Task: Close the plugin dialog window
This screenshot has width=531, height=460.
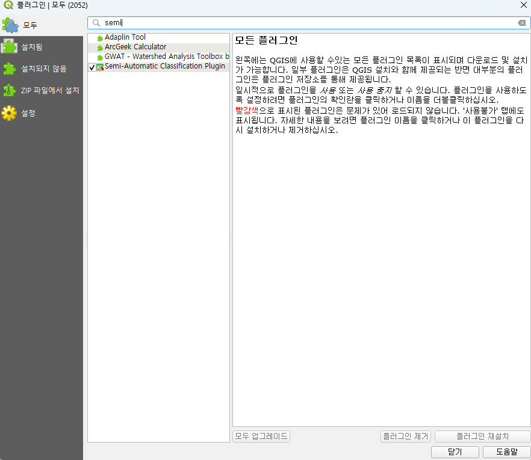Action: [524, 5]
